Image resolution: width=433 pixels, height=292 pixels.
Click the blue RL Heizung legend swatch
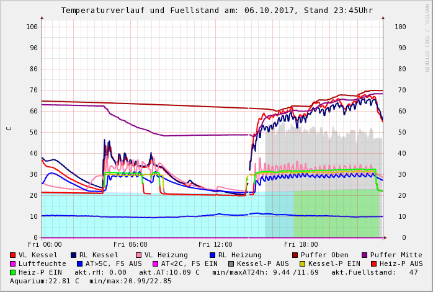coord(212,255)
